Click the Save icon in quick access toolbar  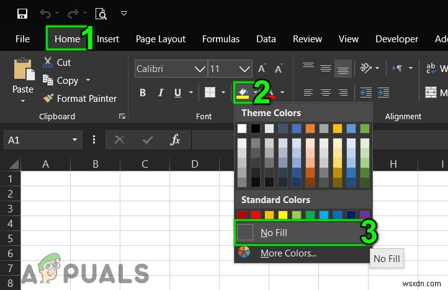tap(22, 14)
